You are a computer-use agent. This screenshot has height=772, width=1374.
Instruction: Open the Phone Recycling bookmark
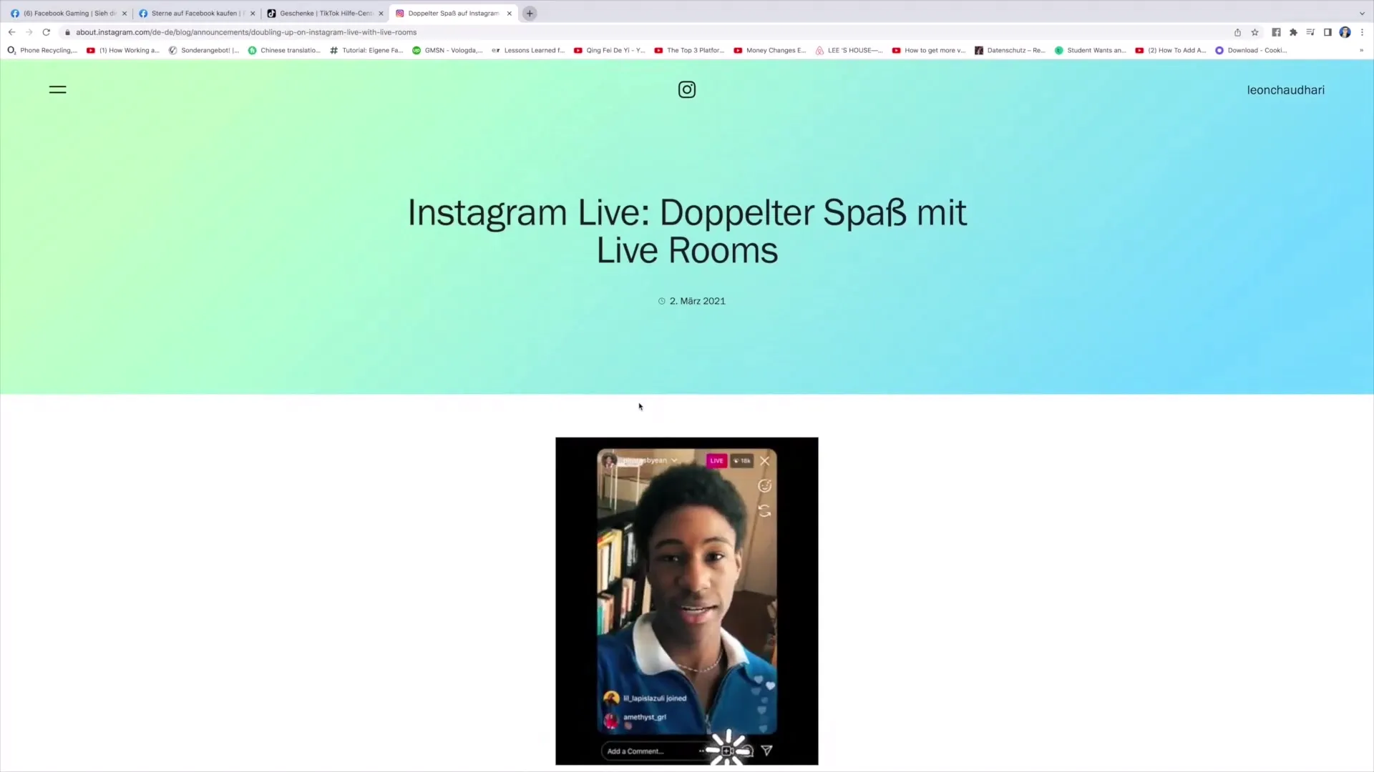coord(42,51)
